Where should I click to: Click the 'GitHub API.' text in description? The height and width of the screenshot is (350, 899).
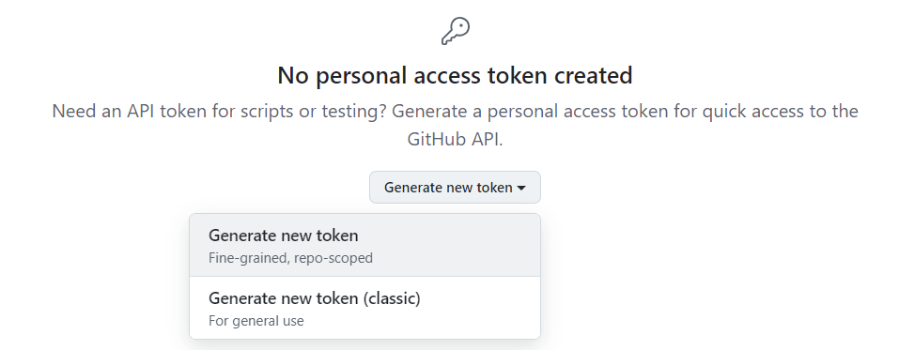pyautogui.click(x=455, y=139)
